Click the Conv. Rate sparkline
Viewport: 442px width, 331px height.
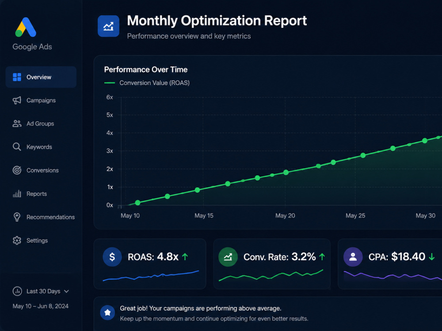271,275
